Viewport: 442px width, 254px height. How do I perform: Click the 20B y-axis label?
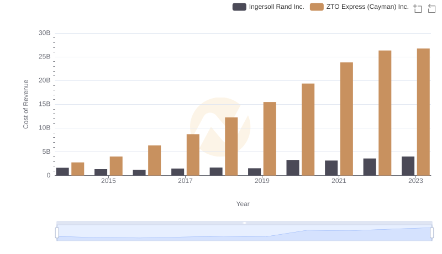tap(45, 80)
